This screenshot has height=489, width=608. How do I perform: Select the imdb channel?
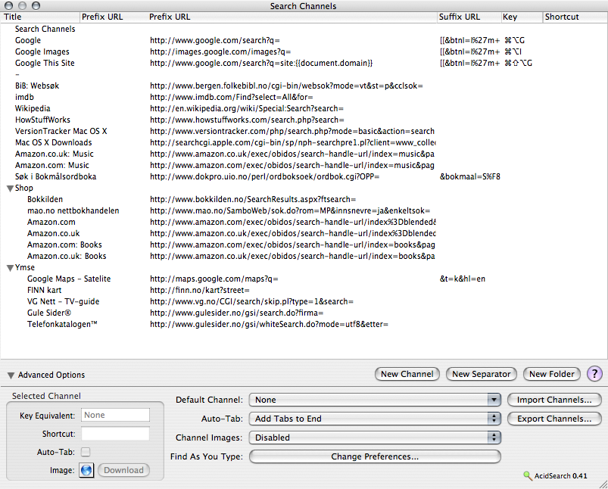[x=24, y=98]
